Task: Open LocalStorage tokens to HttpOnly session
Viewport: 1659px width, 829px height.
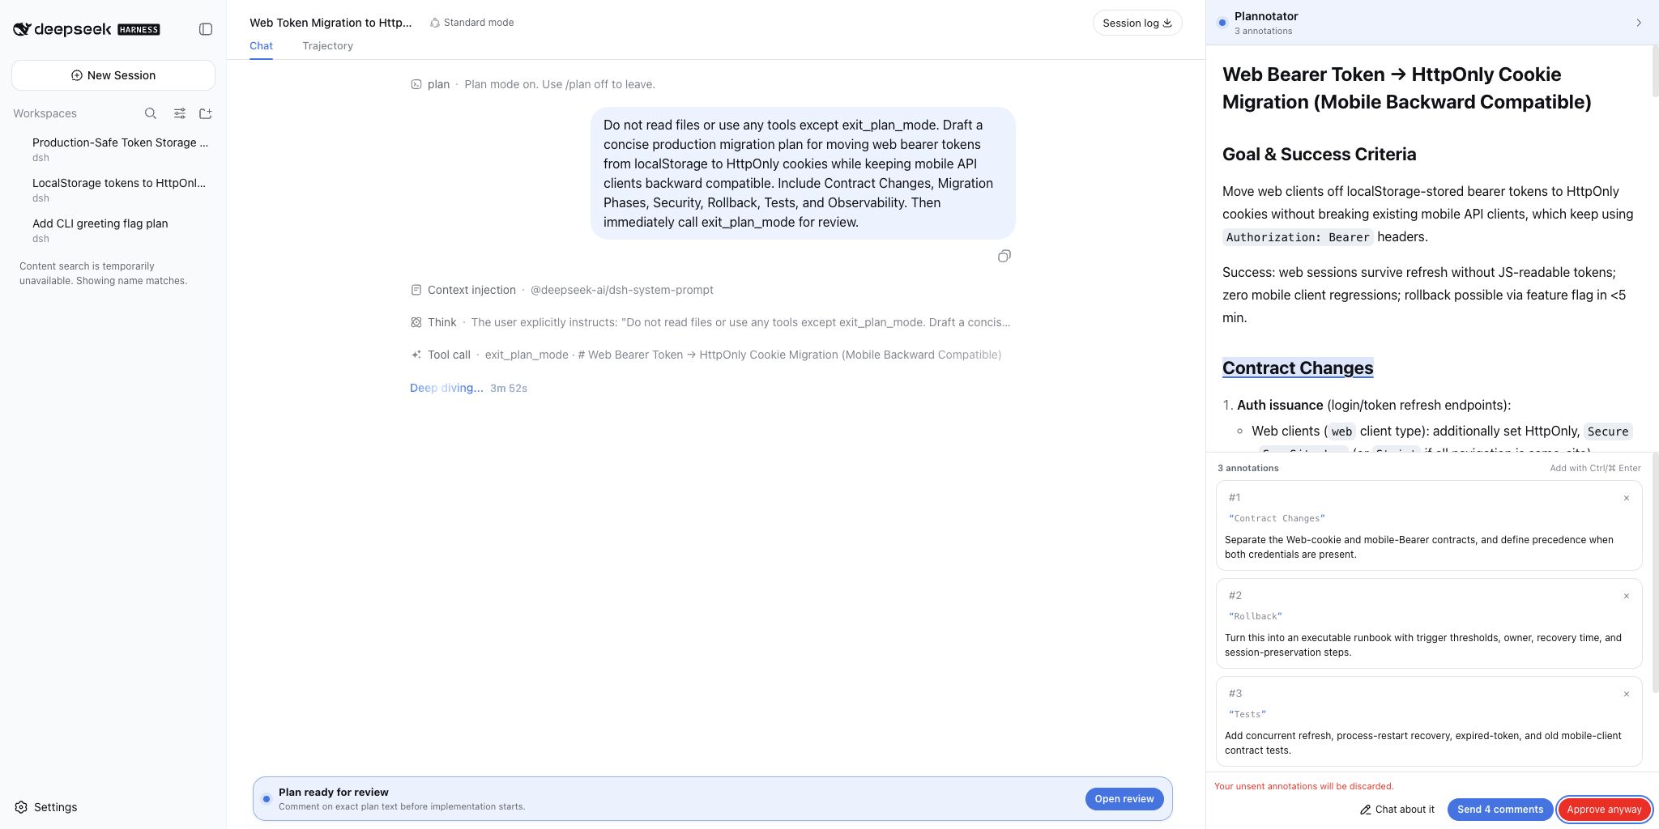Action: (118, 189)
